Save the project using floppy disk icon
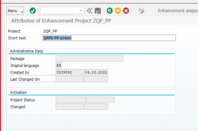The width and height of the screenshot is (198, 131). (98, 11)
